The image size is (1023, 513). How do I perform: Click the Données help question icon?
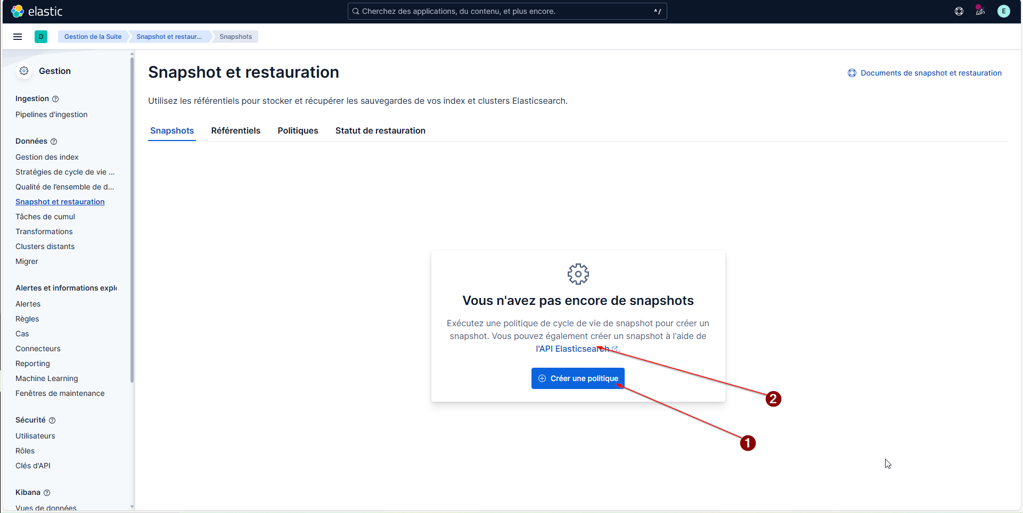54,142
